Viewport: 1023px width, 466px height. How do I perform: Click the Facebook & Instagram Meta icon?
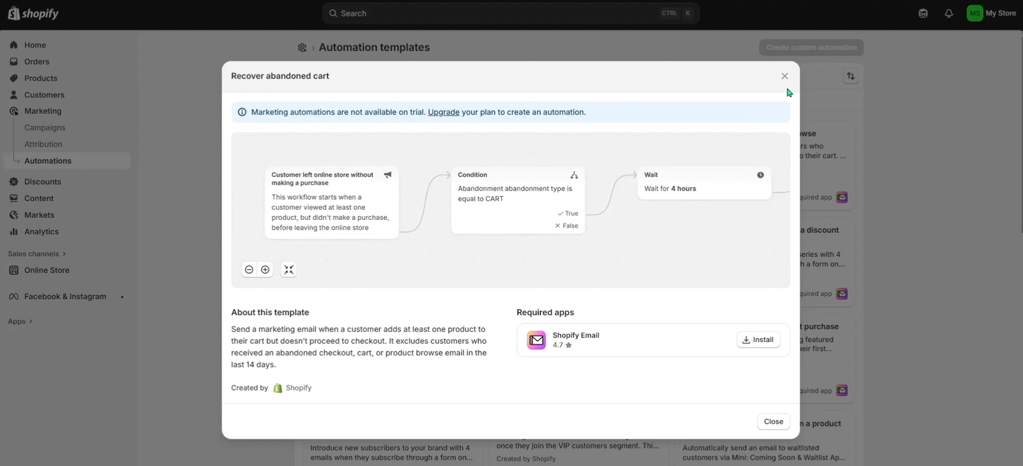pyautogui.click(x=13, y=297)
